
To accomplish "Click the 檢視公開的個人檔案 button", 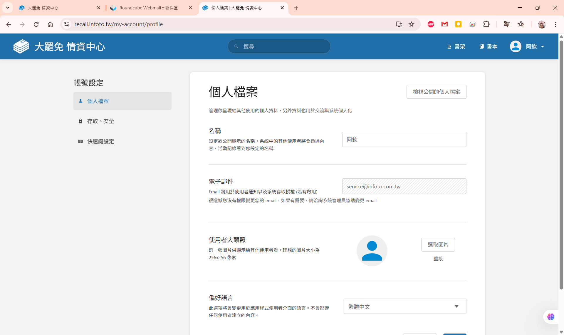I will (436, 92).
